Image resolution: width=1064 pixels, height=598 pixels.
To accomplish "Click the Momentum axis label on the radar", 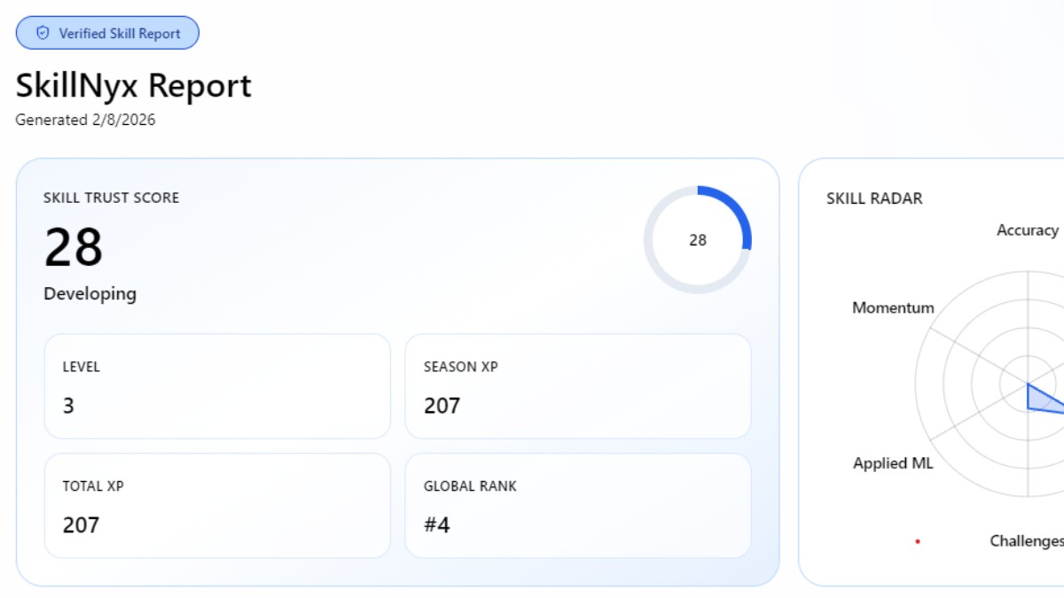I will (893, 308).
